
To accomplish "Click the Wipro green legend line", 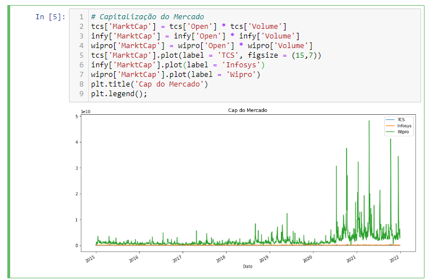I will [x=389, y=131].
